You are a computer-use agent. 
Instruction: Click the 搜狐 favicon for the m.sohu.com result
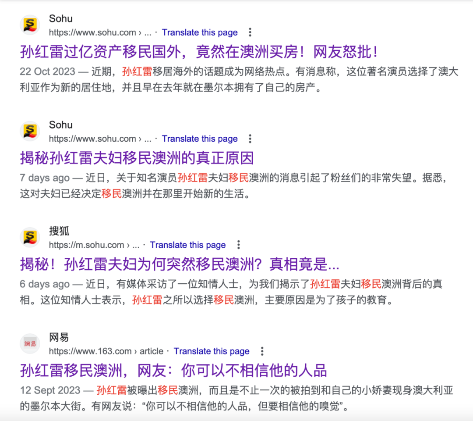tap(30, 237)
